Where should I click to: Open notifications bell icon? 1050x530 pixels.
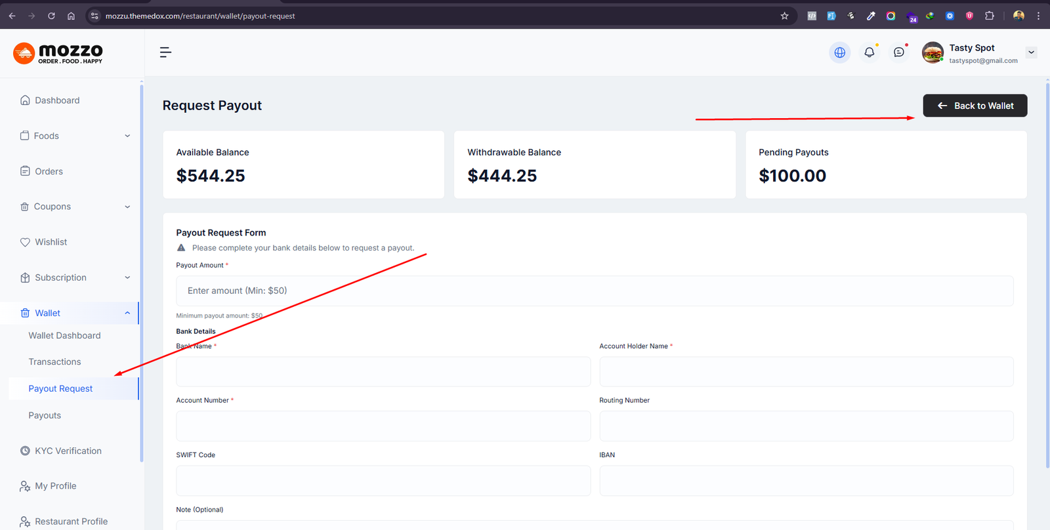[x=869, y=52]
